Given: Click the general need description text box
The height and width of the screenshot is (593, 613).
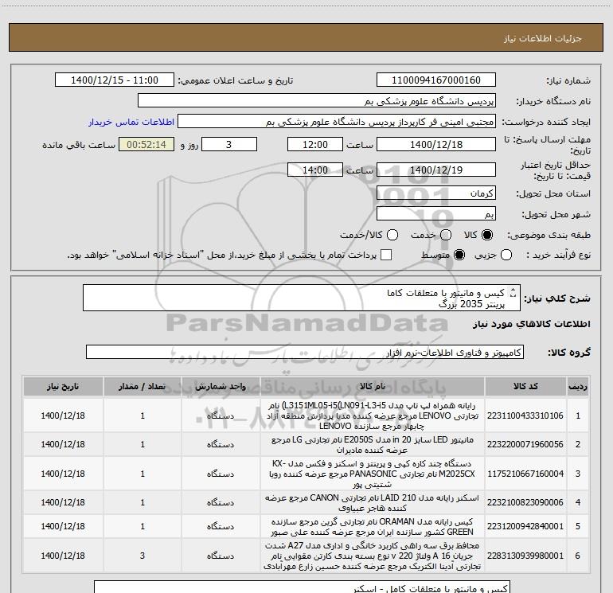Looking at the screenshot, I should (302, 298).
